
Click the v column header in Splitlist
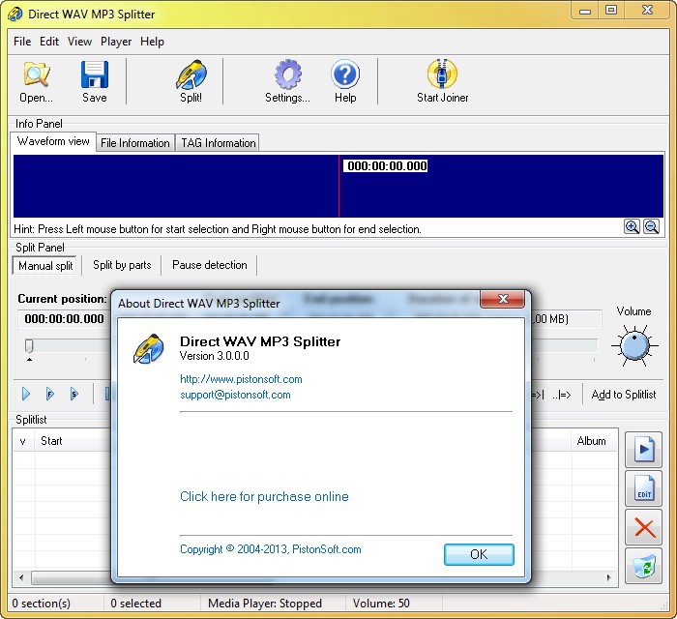click(23, 441)
